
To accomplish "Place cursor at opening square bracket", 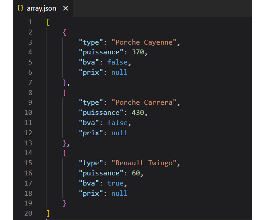I will [x=48, y=23].
